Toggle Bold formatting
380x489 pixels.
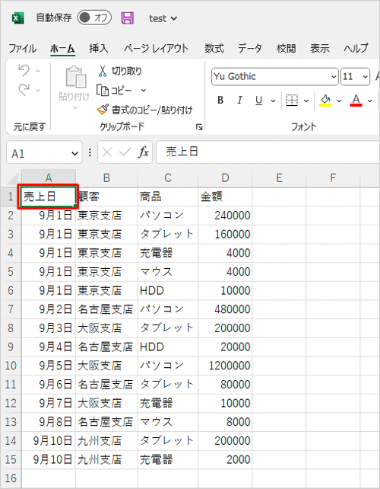click(x=220, y=100)
